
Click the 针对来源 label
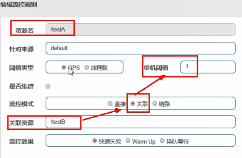(x=21, y=49)
